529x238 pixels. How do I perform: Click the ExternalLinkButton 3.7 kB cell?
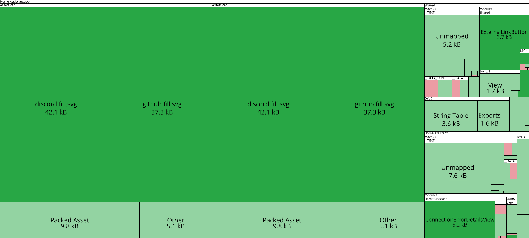(x=504, y=32)
